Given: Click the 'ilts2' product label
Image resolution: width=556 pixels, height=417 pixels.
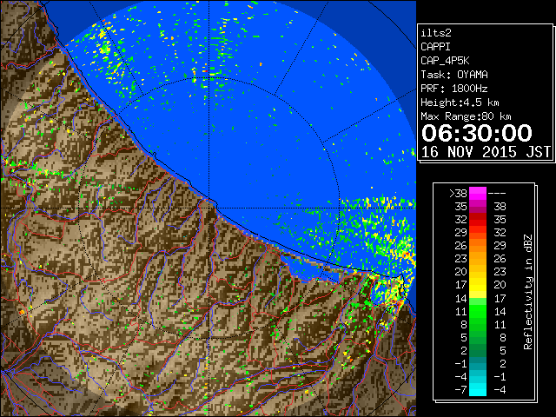Looking at the screenshot, I should [x=436, y=33].
